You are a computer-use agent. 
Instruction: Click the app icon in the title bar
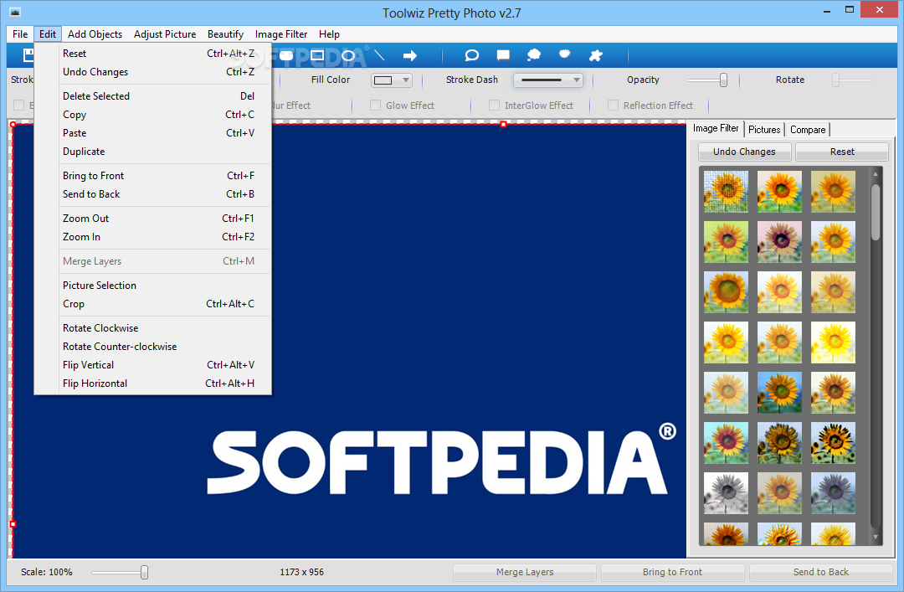tap(15, 12)
